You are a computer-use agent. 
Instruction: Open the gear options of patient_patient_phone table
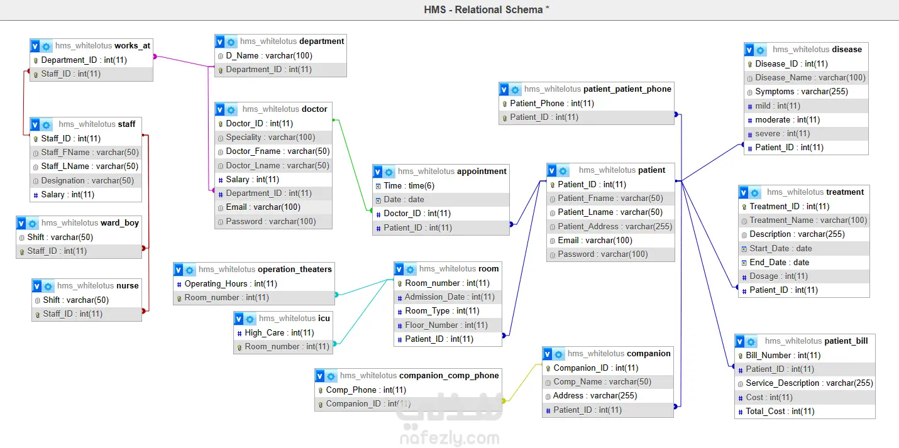[516, 89]
